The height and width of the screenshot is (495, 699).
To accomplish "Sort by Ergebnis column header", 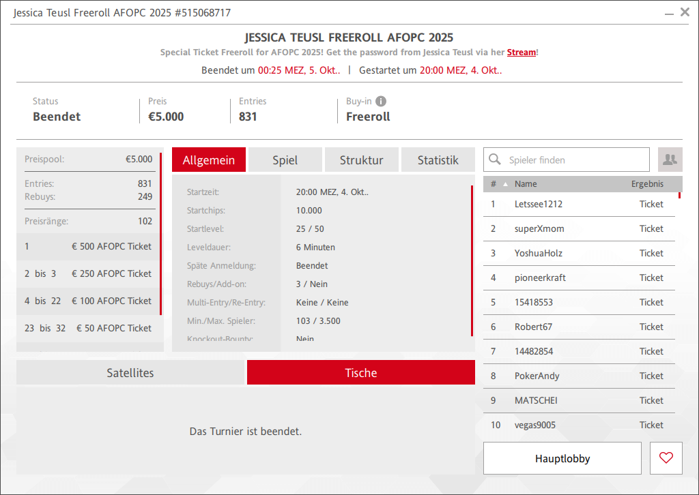I will click(646, 184).
